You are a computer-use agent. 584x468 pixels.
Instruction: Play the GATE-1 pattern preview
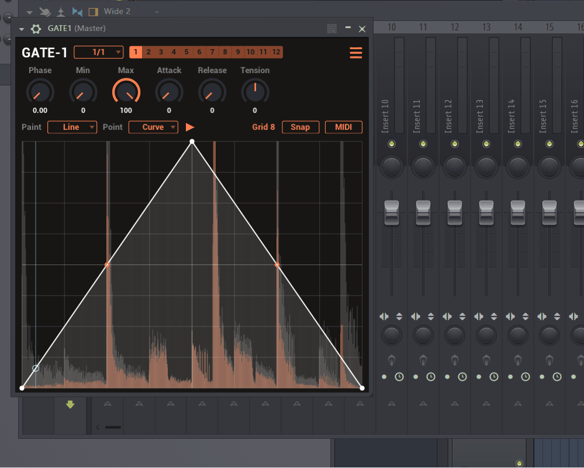(190, 127)
